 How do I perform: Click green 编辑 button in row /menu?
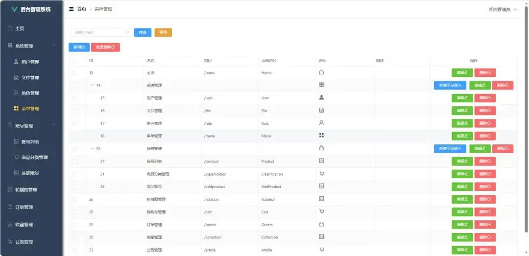pyautogui.click(x=462, y=136)
